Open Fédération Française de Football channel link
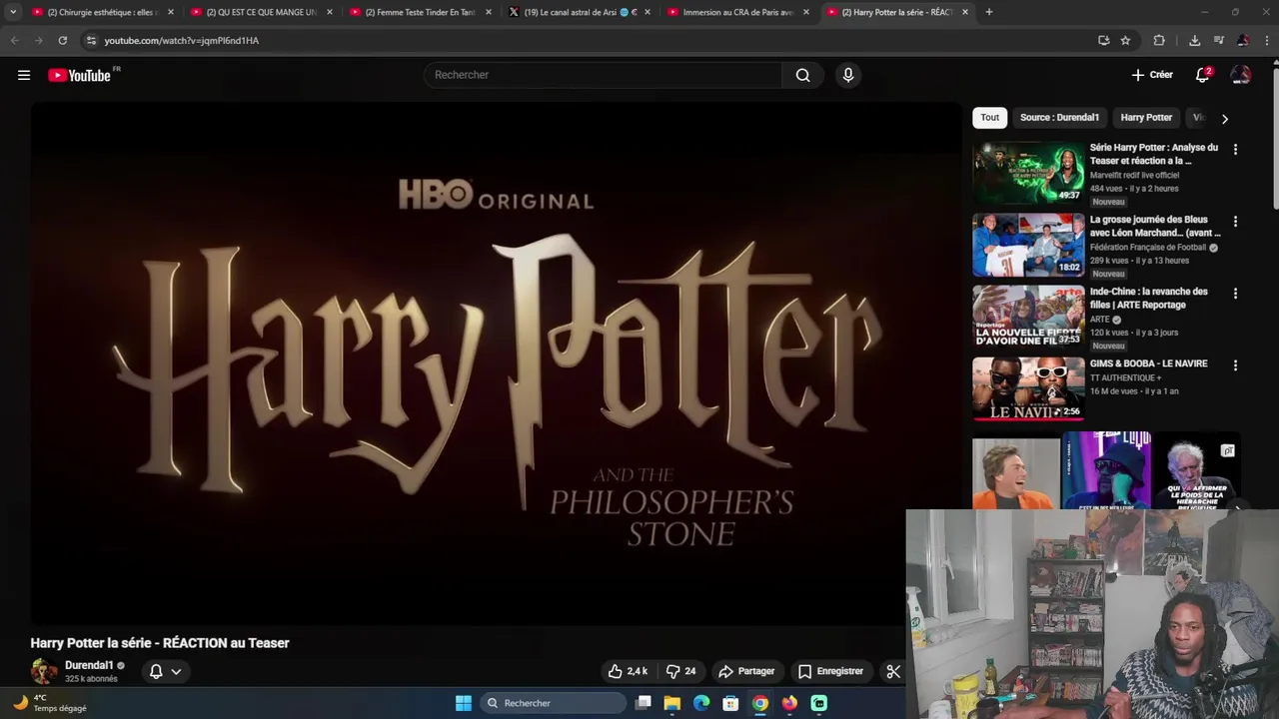The height and width of the screenshot is (719, 1279). [1148, 247]
